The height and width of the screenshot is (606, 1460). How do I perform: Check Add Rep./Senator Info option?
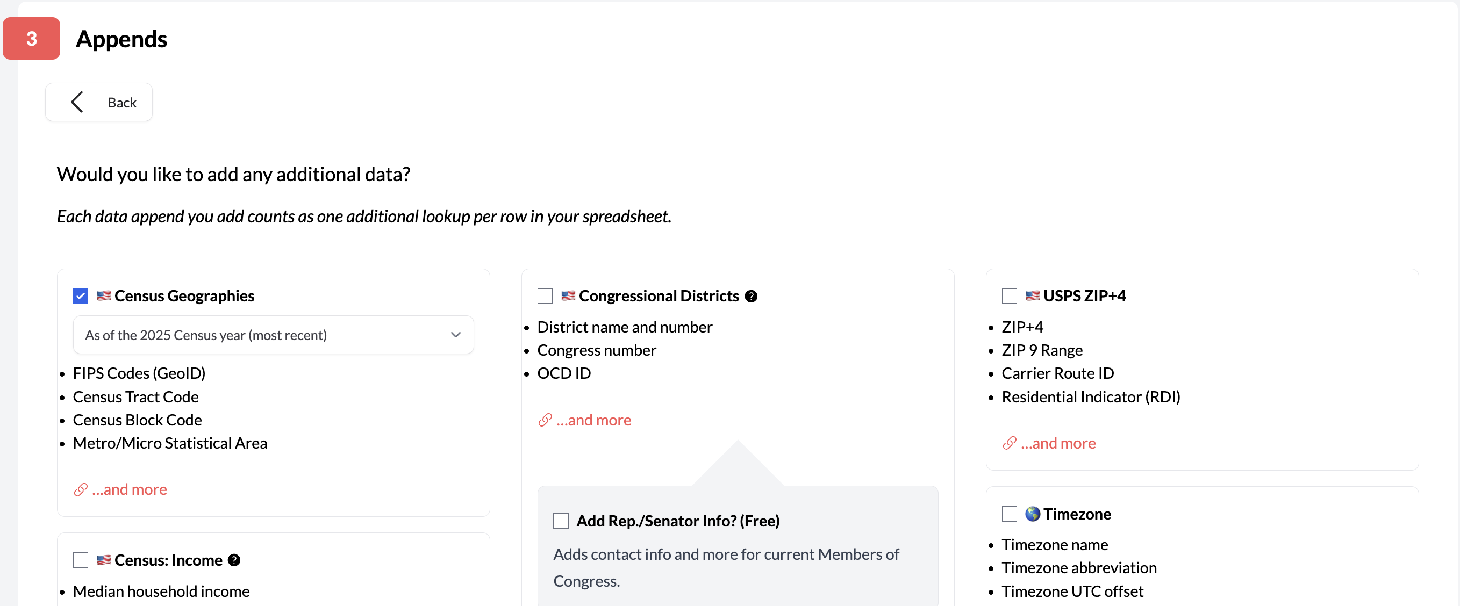(560, 520)
